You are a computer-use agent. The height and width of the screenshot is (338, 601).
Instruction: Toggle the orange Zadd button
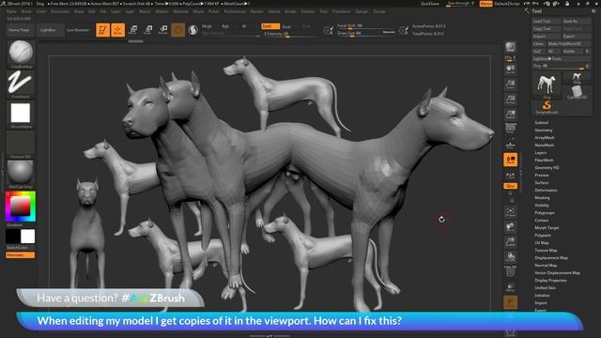(270, 26)
